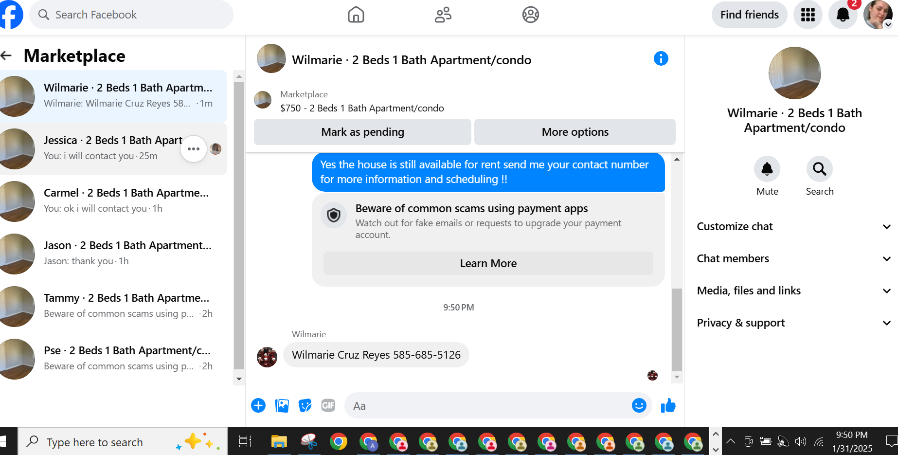Open the Groups icon in top navigation
This screenshot has width=898, height=455.
click(530, 15)
